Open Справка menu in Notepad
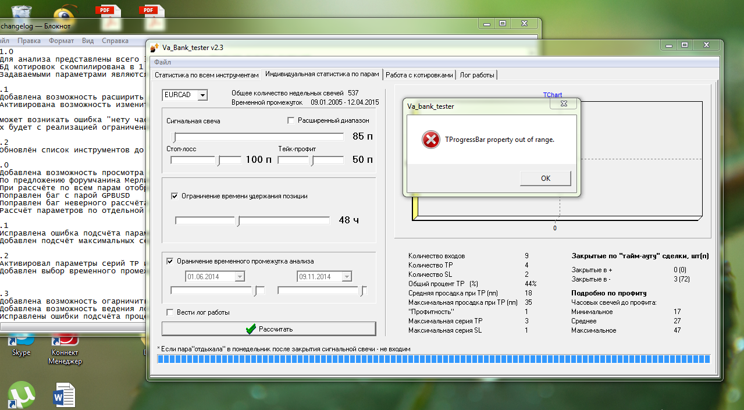This screenshot has width=744, height=410. click(x=115, y=41)
